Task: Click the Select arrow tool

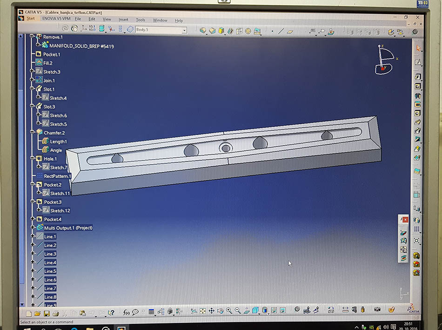Action: click(418, 48)
